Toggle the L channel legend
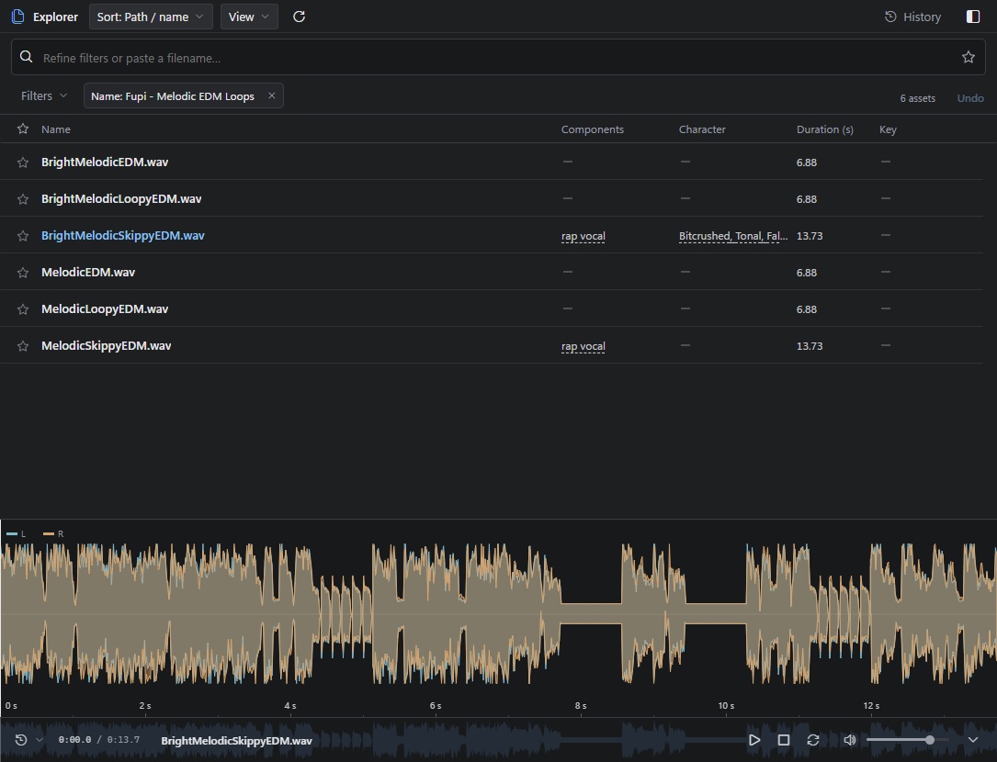The image size is (997, 762). pyautogui.click(x=16, y=533)
